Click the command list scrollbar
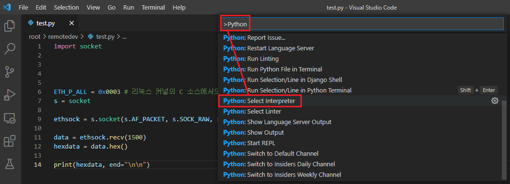The width and height of the screenshot is (510, 184). (x=504, y=140)
